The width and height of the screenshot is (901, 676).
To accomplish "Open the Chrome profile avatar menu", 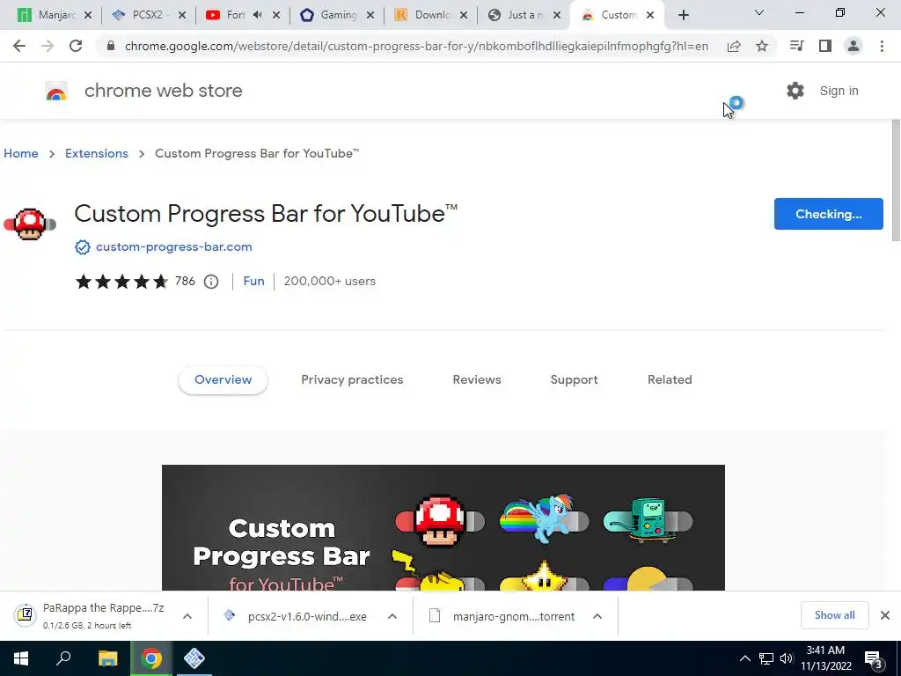I will 853,46.
